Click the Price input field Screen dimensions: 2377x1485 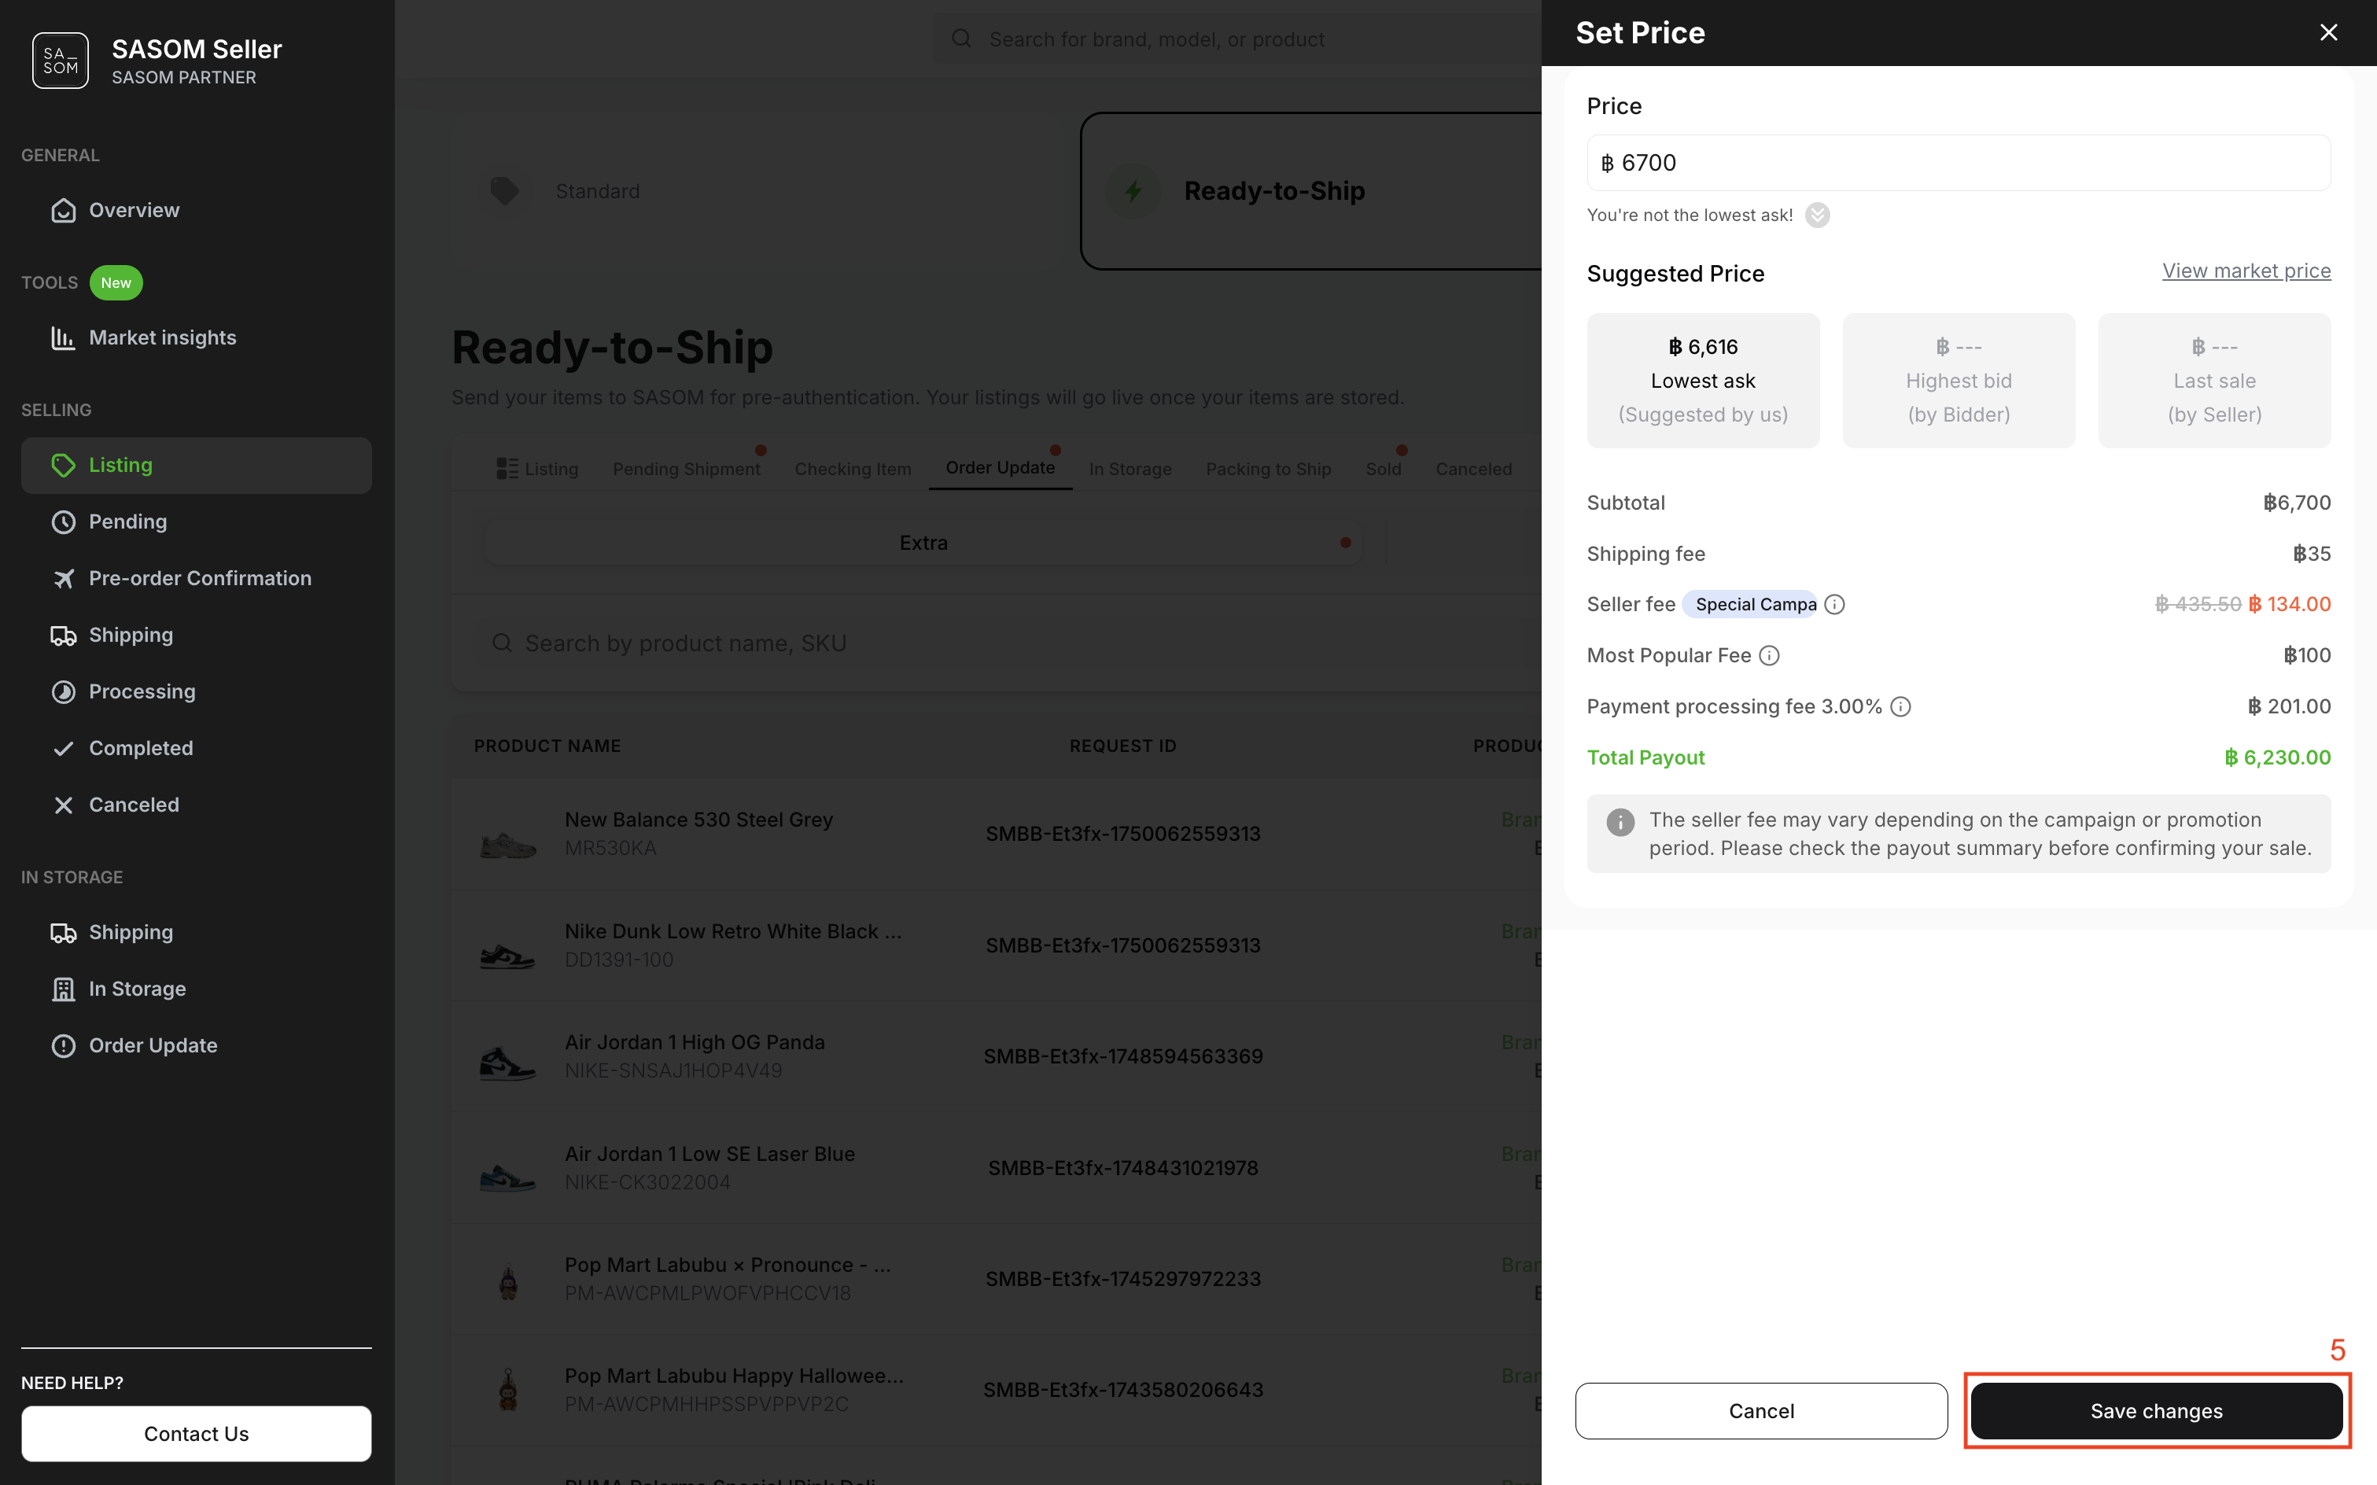click(x=1958, y=163)
